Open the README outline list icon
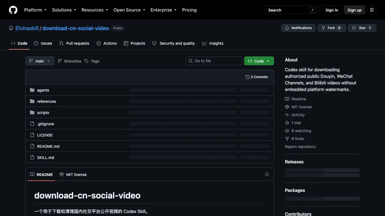Viewport: 385px width, 216px height. 267,174
